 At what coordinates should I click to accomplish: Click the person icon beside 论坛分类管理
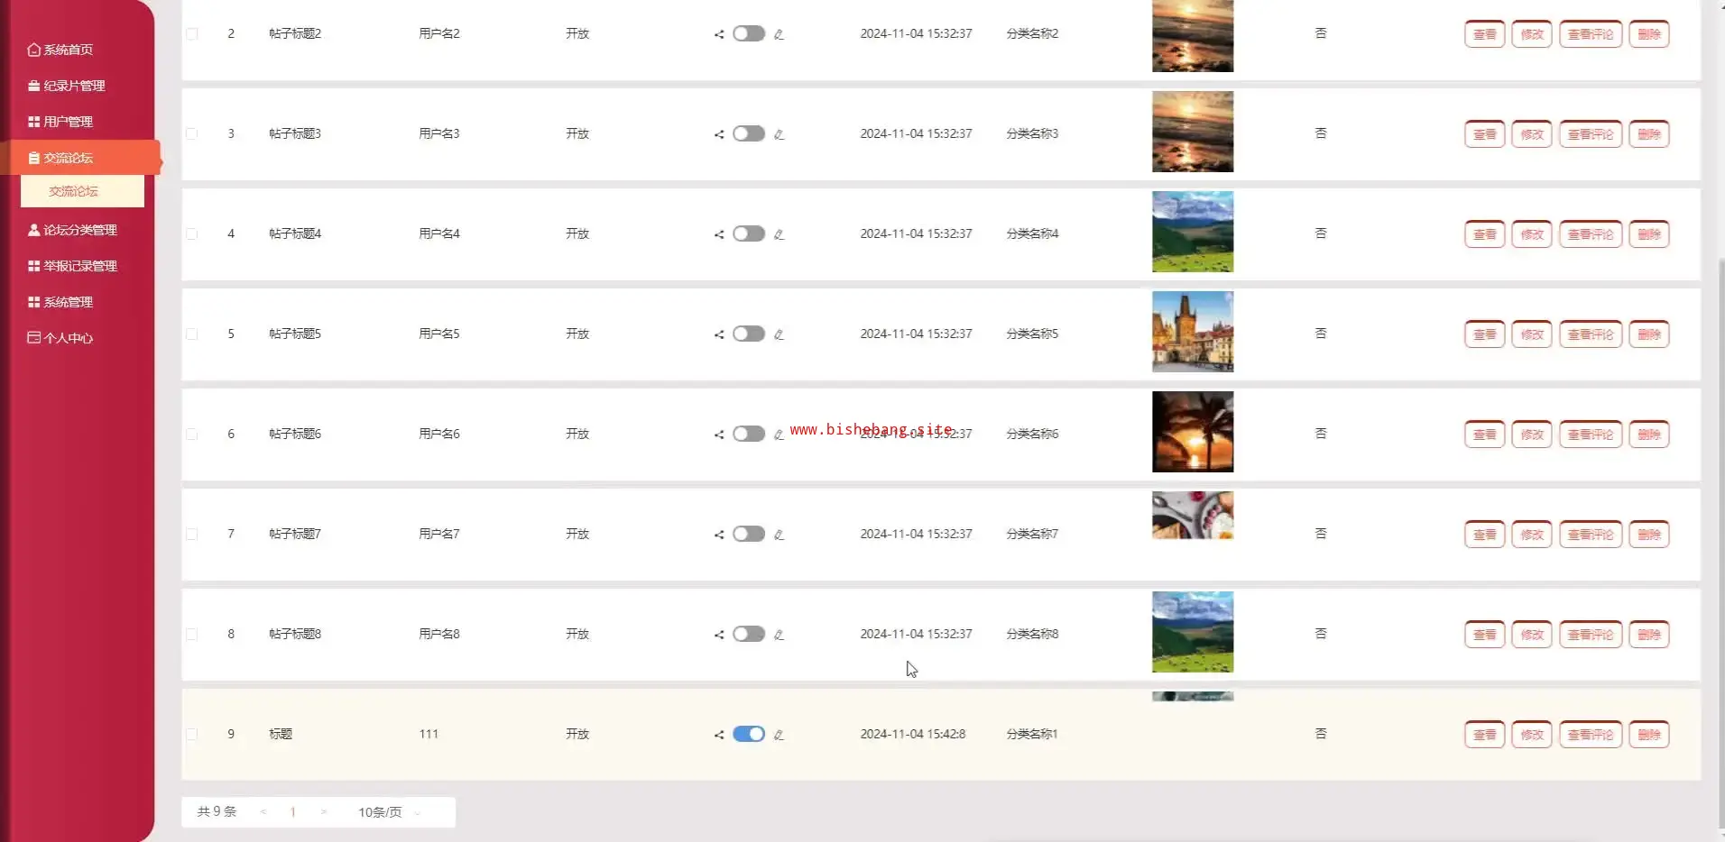pyautogui.click(x=33, y=230)
